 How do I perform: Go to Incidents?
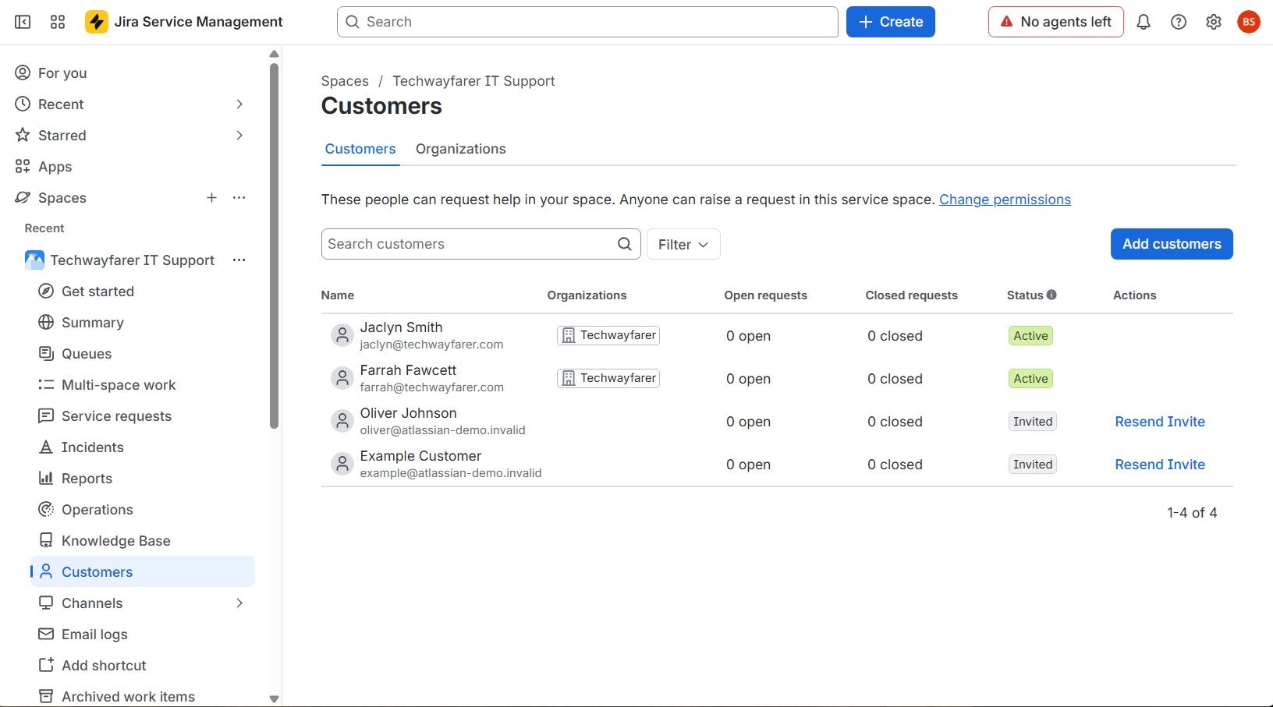[143, 447]
